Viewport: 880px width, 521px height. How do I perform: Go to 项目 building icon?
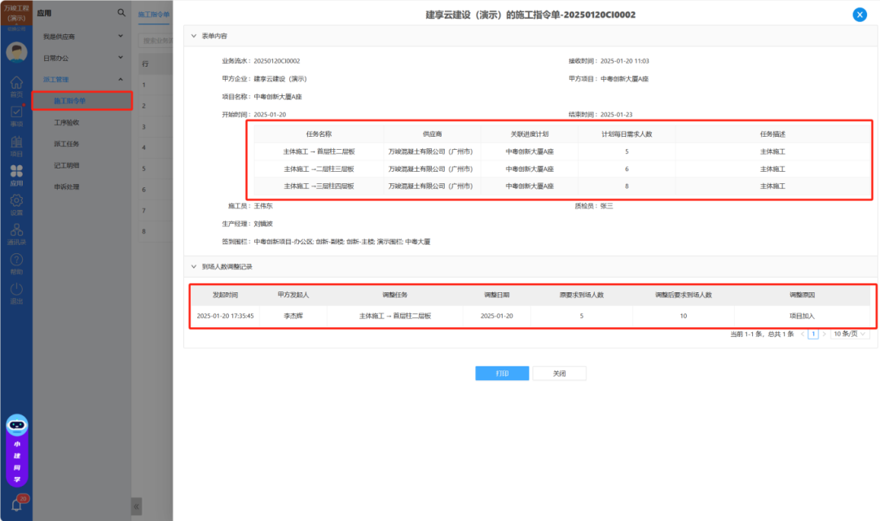16,145
